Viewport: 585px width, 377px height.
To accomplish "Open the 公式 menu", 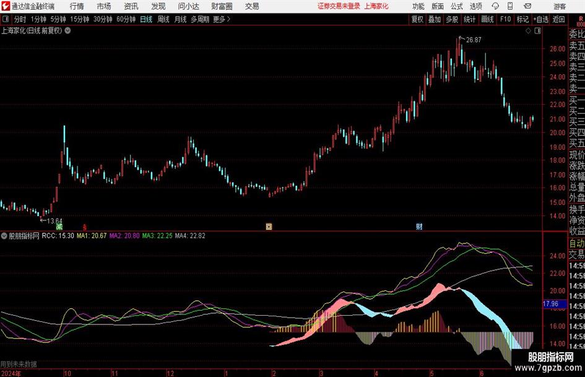I will [457, 6].
